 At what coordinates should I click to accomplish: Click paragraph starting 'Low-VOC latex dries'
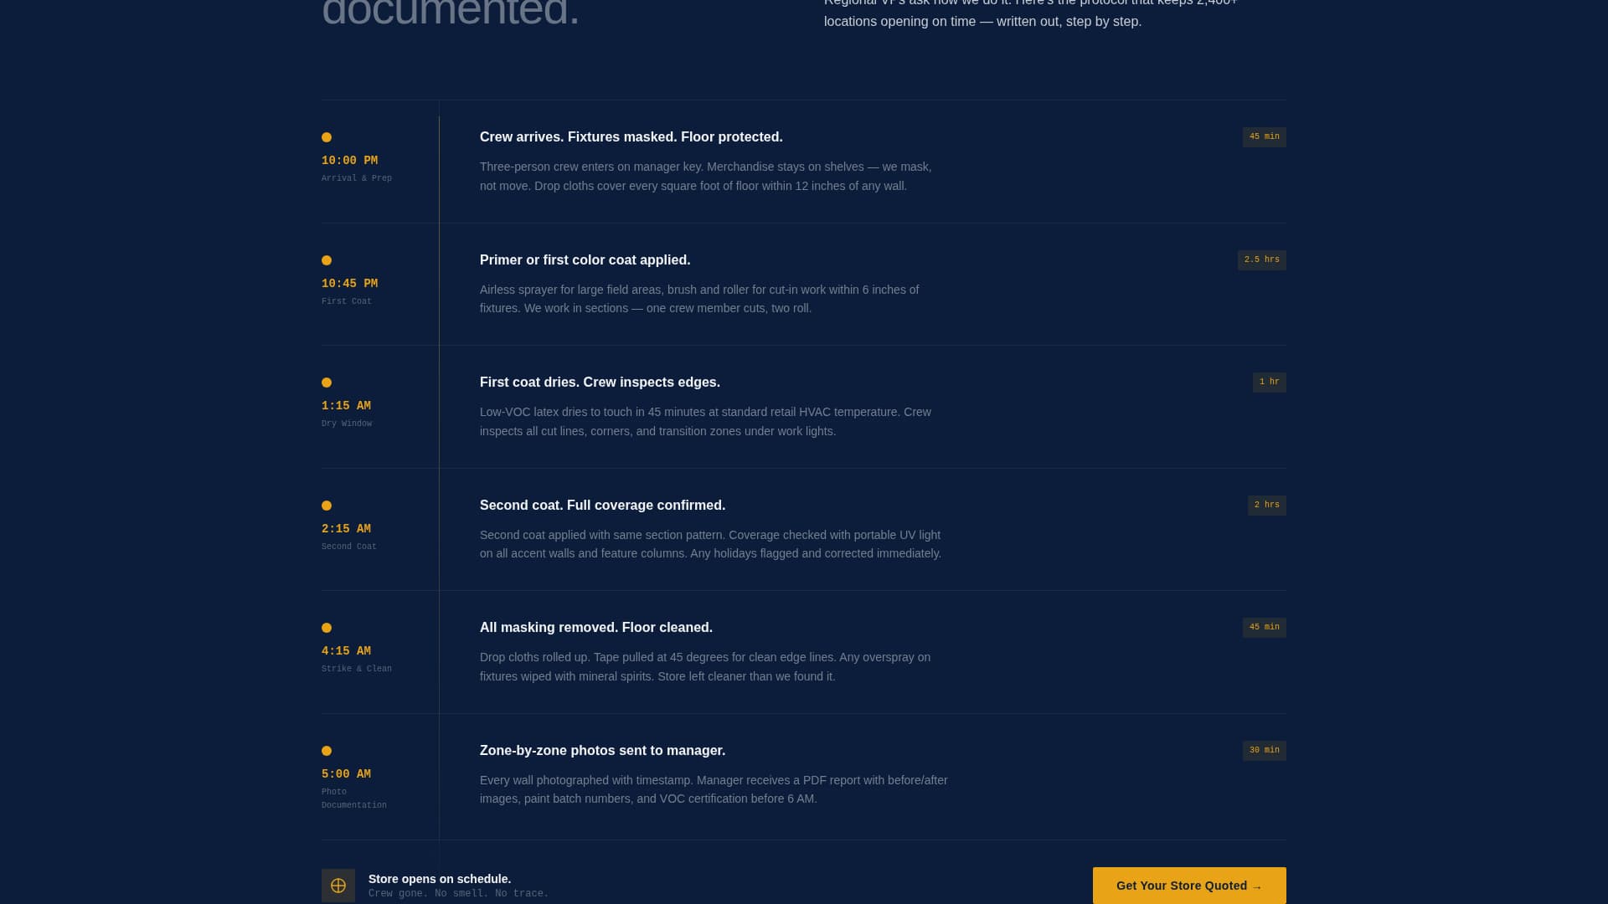[706, 422]
